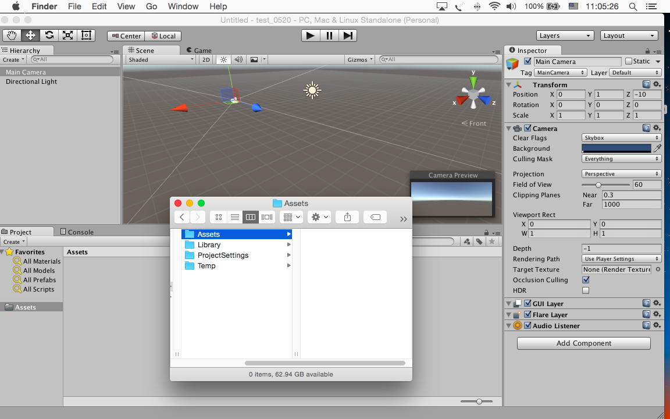The height and width of the screenshot is (419, 670).
Task: Select the Rect transform tool
Action: click(86, 35)
